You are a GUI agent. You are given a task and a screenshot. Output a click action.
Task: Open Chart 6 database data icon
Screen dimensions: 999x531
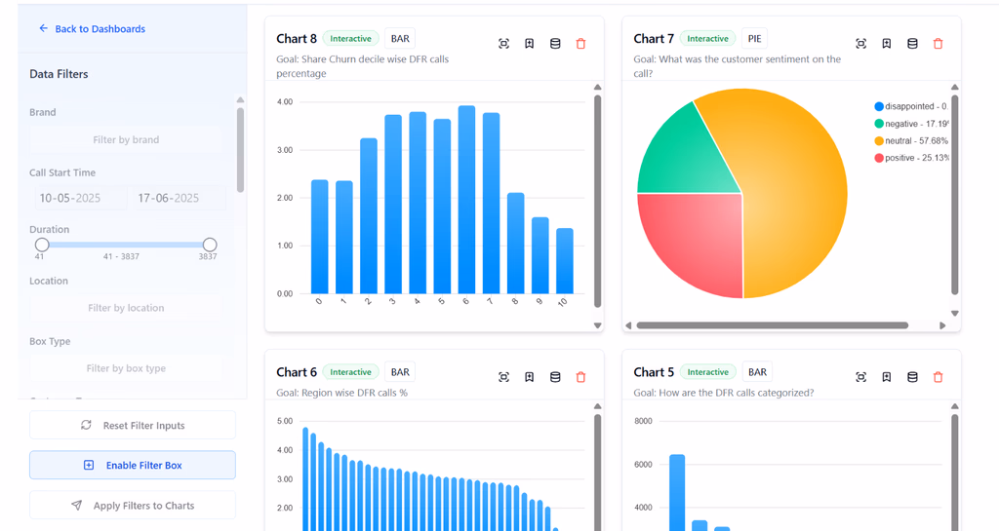coord(555,377)
